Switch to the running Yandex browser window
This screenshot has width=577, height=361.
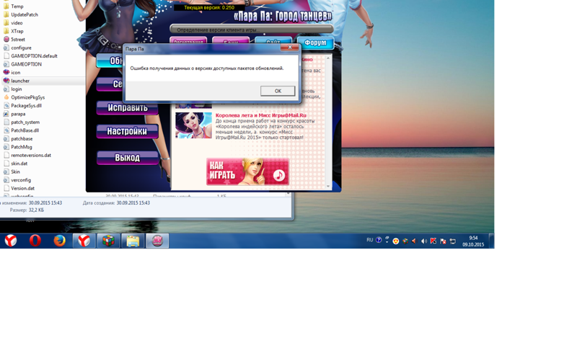point(84,241)
